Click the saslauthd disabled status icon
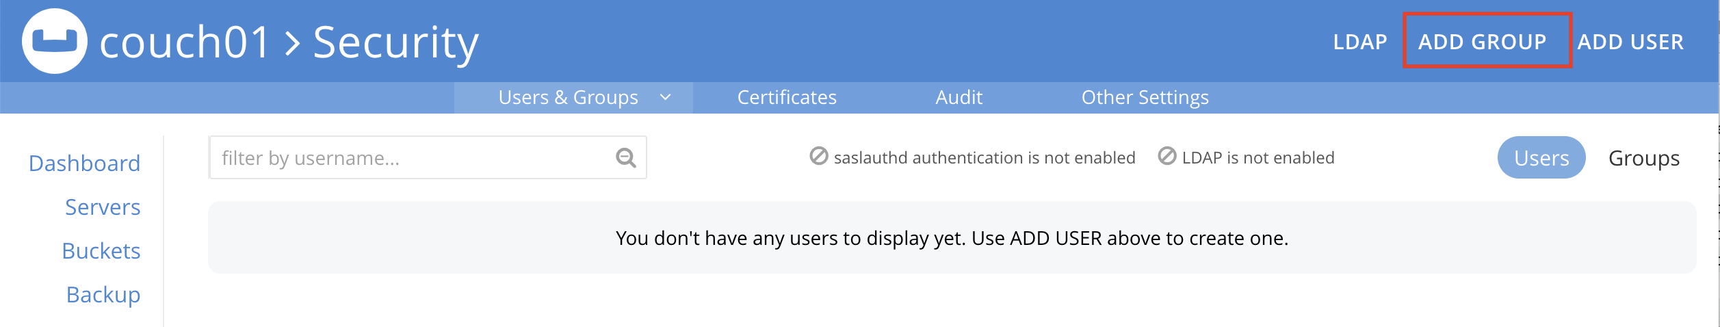 818,157
